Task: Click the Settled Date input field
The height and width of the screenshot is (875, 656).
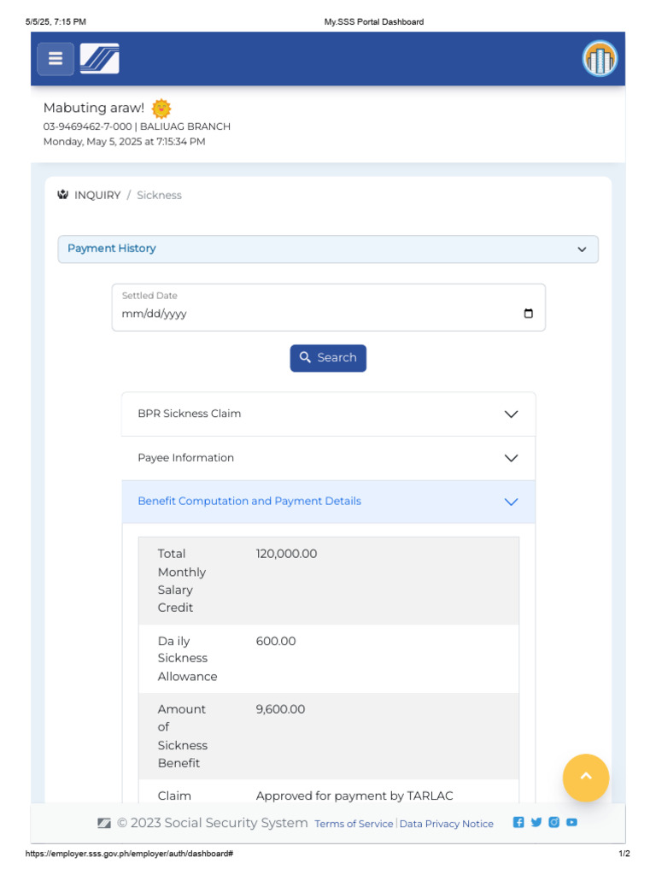Action: 329,308
